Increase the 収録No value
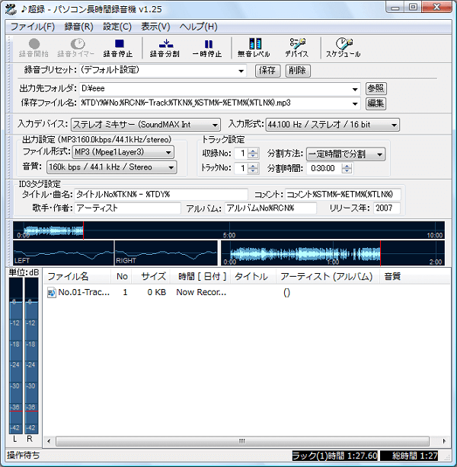Image resolution: width=457 pixels, height=467 pixels. 253,151
